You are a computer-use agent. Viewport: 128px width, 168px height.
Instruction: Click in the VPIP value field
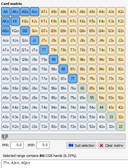43,145
